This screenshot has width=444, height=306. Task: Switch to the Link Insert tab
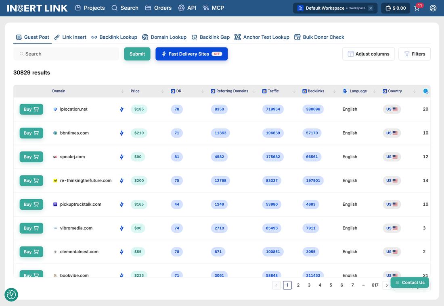click(x=70, y=37)
